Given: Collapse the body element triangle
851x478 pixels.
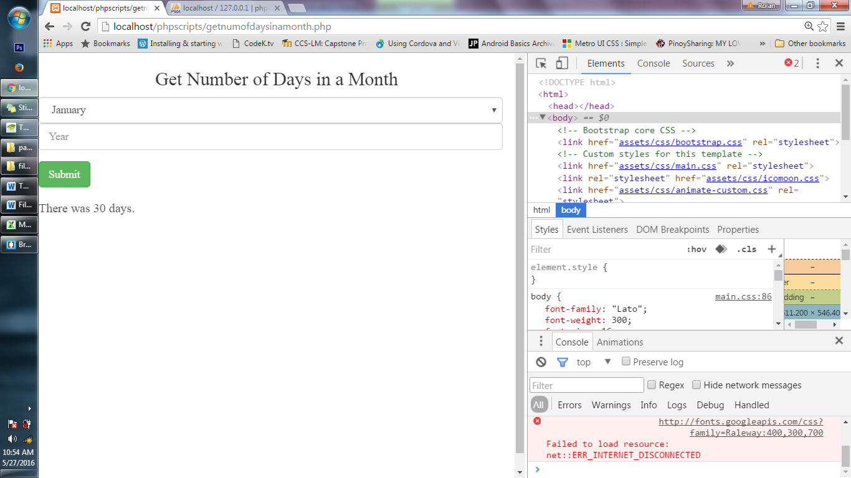Looking at the screenshot, I should click(x=543, y=118).
